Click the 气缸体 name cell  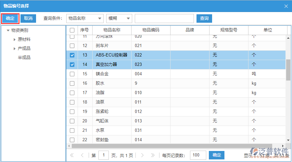tap(112, 121)
